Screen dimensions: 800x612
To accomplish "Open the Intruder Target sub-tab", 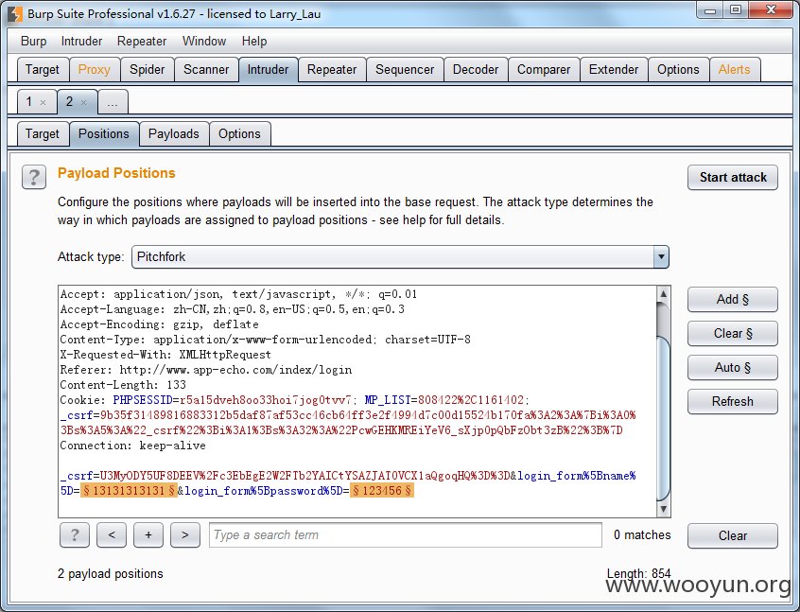I will point(43,133).
